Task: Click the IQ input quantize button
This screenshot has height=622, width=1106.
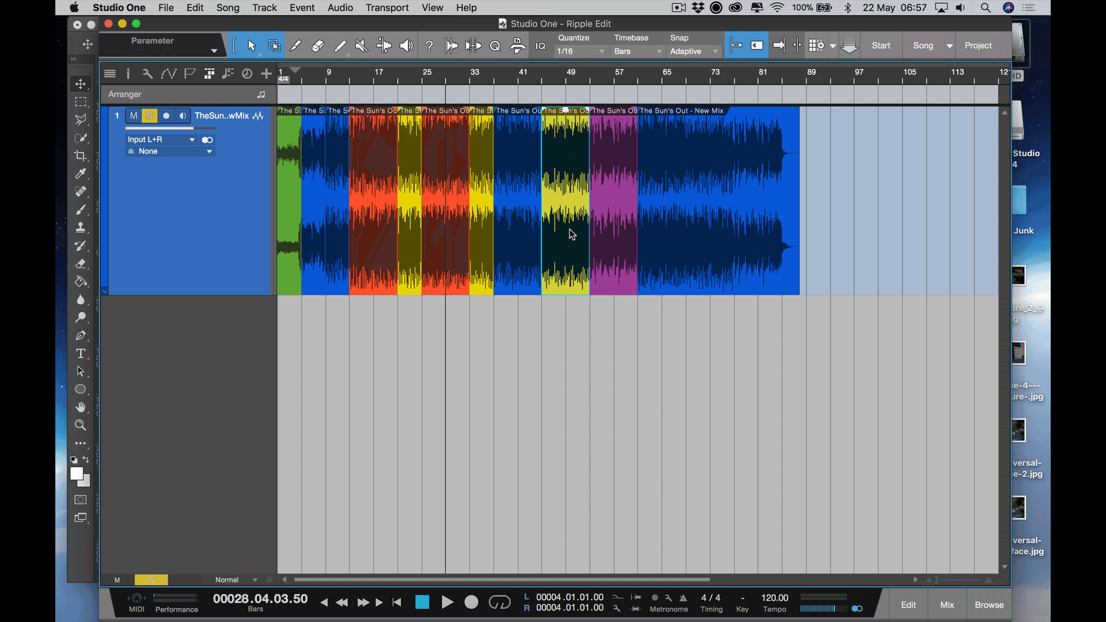Action: (x=540, y=46)
